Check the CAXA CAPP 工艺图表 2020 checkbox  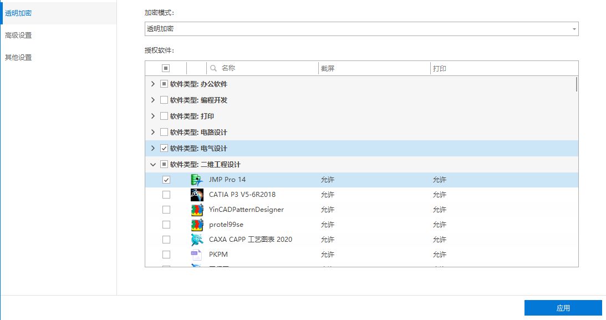166,240
